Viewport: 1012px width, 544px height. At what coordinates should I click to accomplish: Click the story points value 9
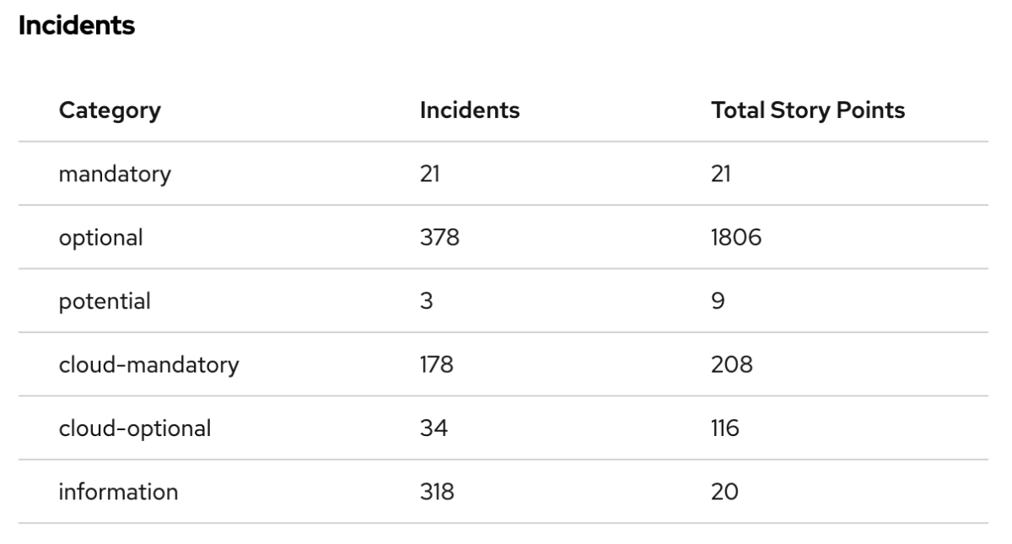tap(719, 301)
